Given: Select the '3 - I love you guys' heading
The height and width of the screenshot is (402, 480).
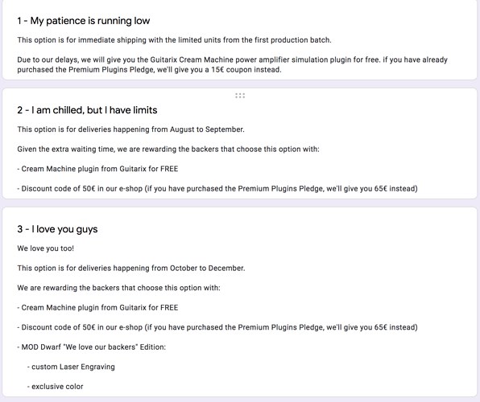Looking at the screenshot, I should [x=57, y=229].
